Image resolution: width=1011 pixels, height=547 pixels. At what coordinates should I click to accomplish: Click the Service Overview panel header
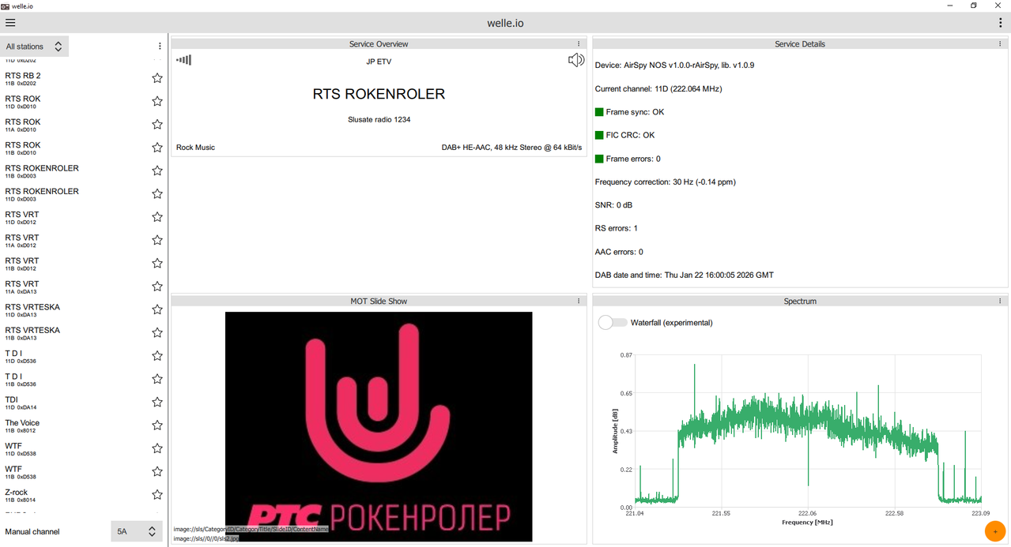pyautogui.click(x=379, y=44)
